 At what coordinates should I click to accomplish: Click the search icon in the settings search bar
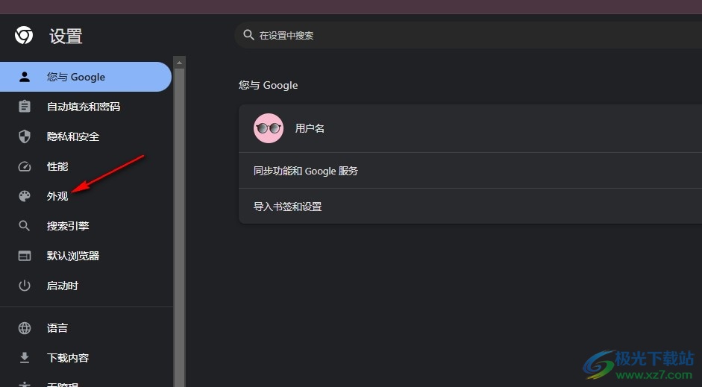tap(248, 35)
